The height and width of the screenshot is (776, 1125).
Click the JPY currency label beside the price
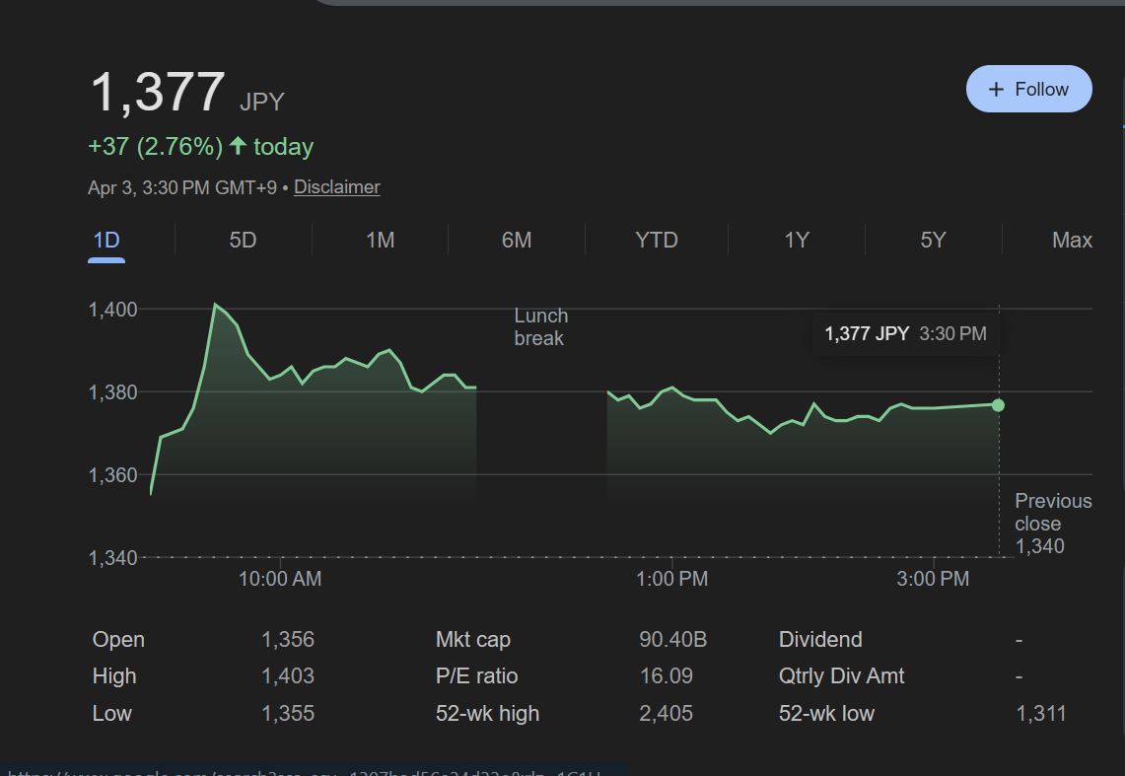tap(262, 102)
